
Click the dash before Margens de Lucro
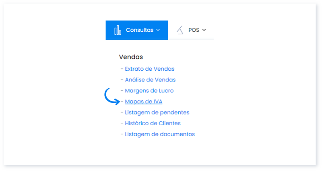pos(122,91)
